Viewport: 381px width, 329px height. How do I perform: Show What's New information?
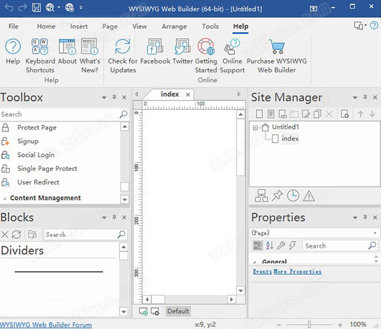[x=90, y=56]
